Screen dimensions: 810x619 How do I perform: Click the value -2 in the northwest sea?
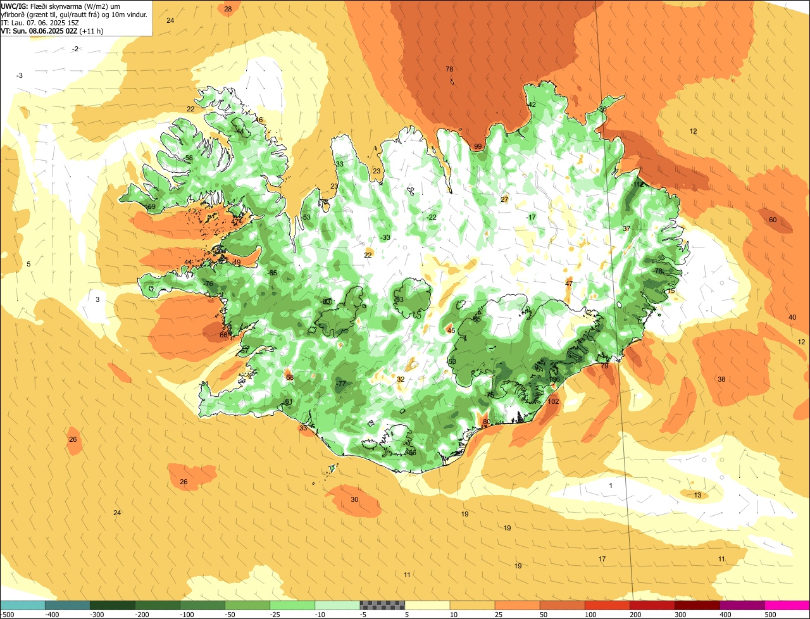(x=75, y=49)
